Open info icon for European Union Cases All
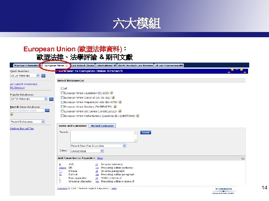This screenshot has height=201, width=269. click(113, 98)
